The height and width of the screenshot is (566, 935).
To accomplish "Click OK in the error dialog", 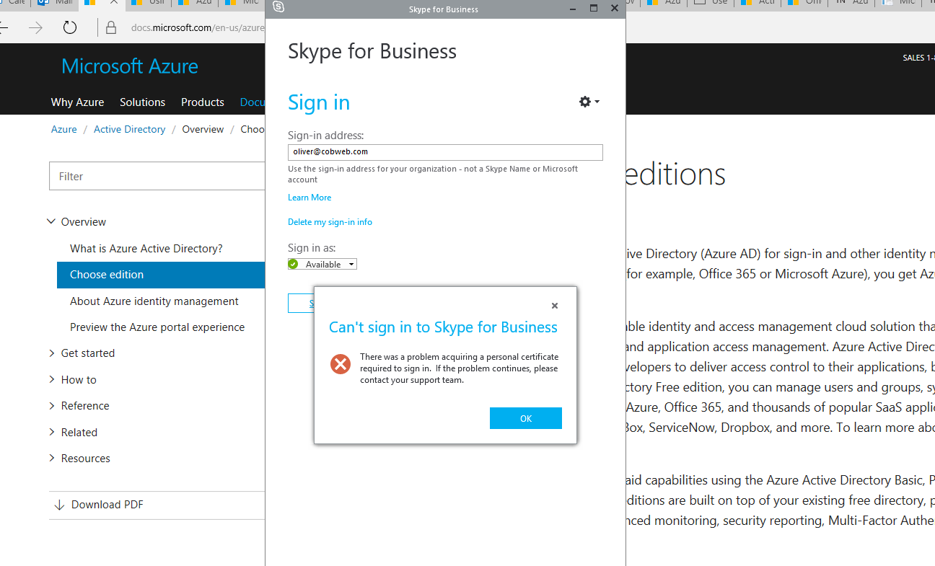I will (525, 418).
